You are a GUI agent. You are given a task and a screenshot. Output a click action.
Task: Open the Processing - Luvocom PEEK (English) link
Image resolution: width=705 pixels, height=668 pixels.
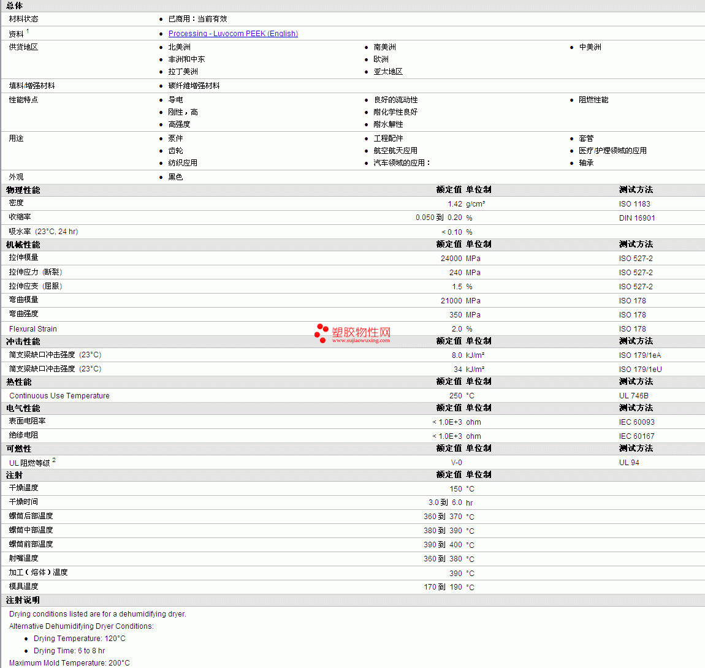[x=233, y=34]
